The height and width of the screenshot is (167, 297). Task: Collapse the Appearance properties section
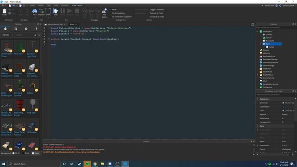pos(258,99)
